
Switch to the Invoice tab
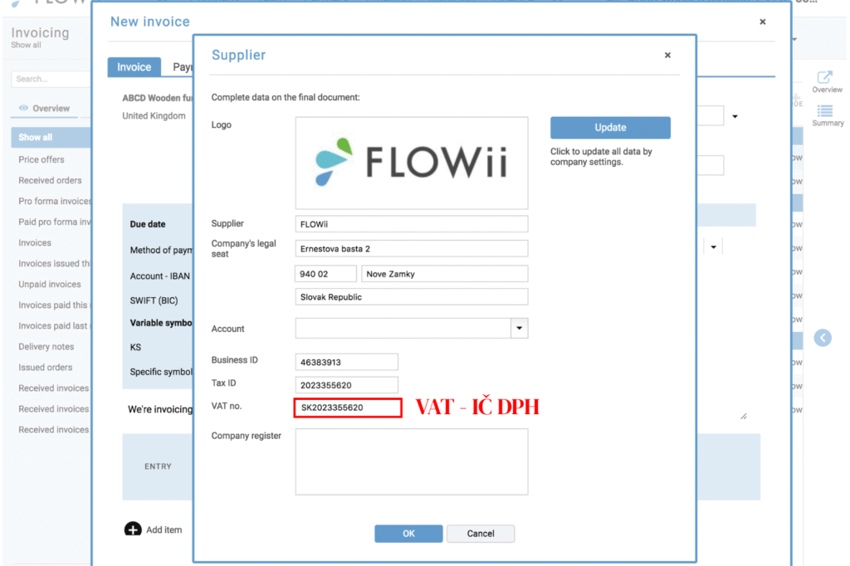tap(134, 67)
